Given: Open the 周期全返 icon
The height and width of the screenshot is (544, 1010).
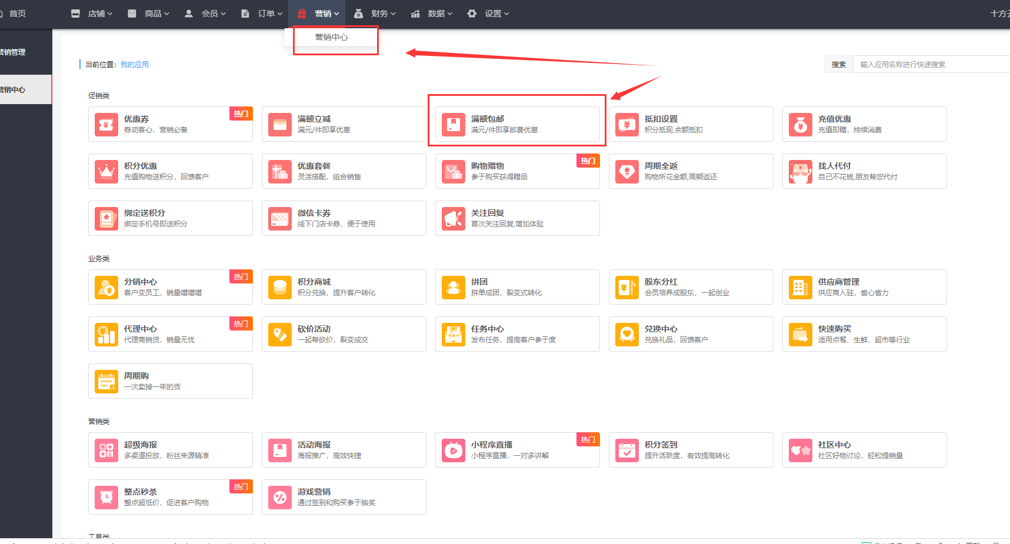Looking at the screenshot, I should click(x=627, y=171).
